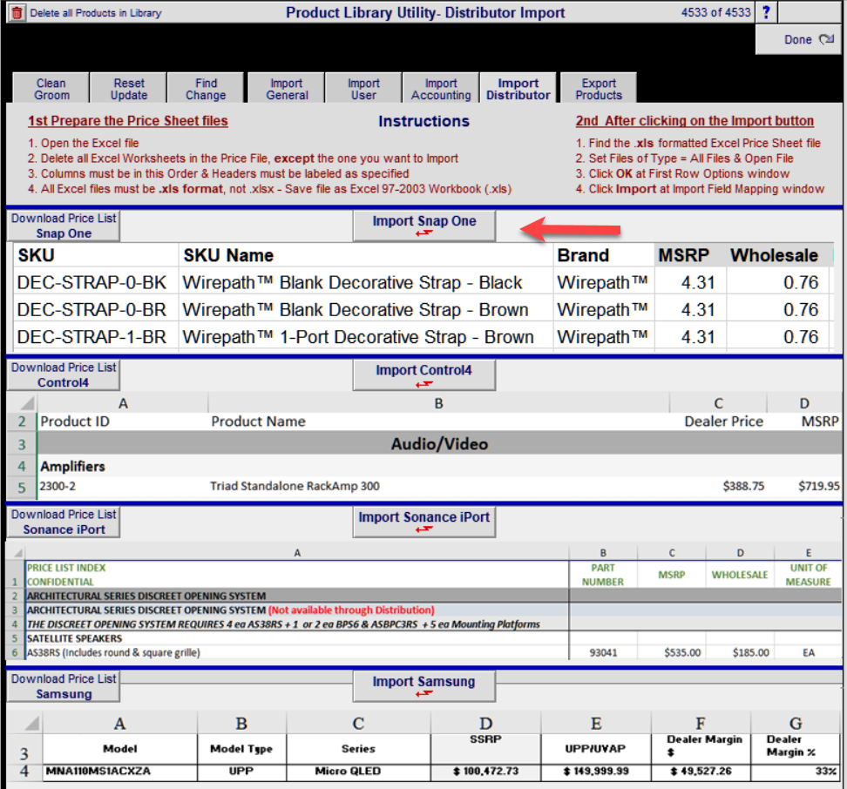The height and width of the screenshot is (789, 847).
Task: Click the 'UNIT OF MEASURE' header
Action: click(808, 575)
